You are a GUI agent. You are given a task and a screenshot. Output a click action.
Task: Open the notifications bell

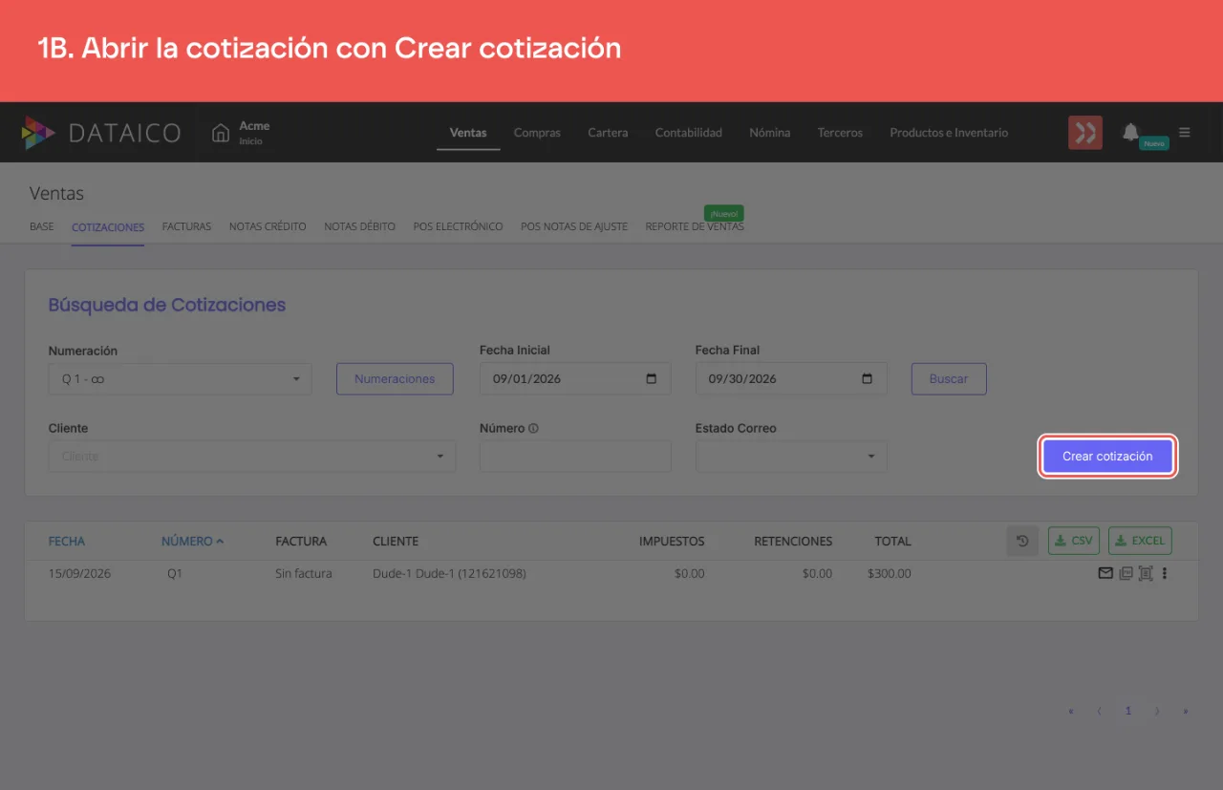1131,132
